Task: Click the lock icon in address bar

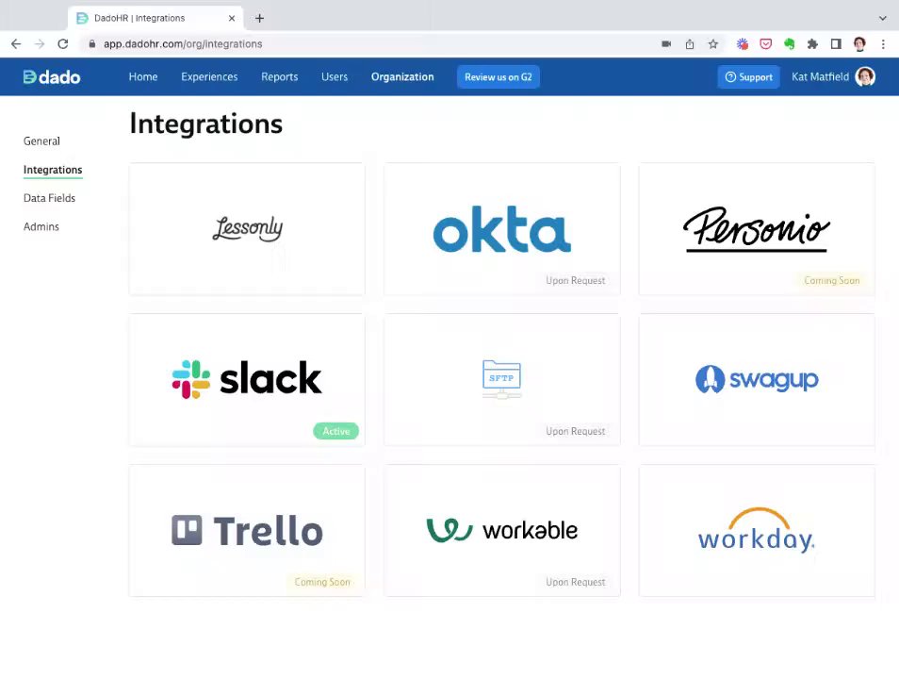Action: pos(91,44)
